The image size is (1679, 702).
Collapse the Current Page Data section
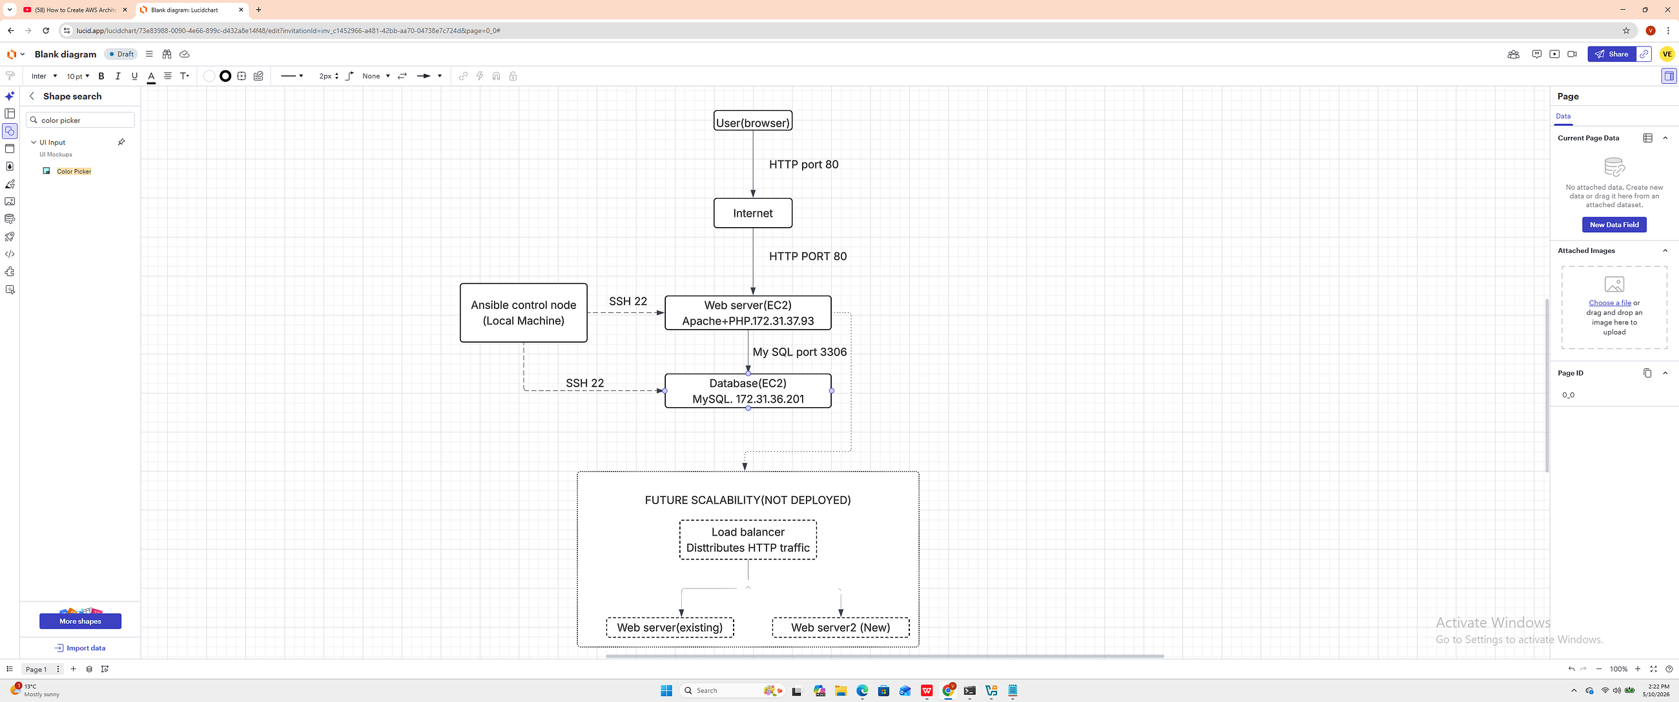(x=1665, y=138)
